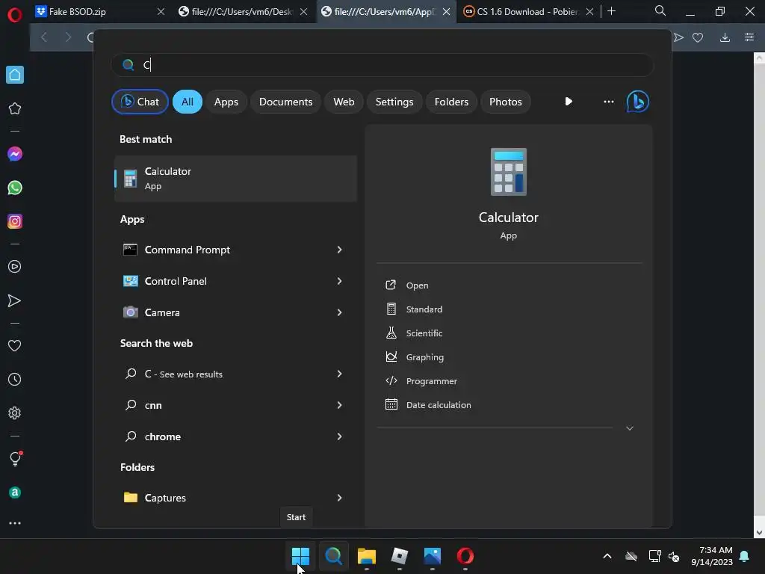
Task: Open Pinboards heart icon in sidebar
Action: [x=15, y=345]
